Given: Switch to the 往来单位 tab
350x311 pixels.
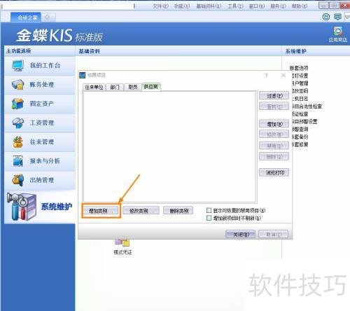Looking at the screenshot, I should [94, 87].
